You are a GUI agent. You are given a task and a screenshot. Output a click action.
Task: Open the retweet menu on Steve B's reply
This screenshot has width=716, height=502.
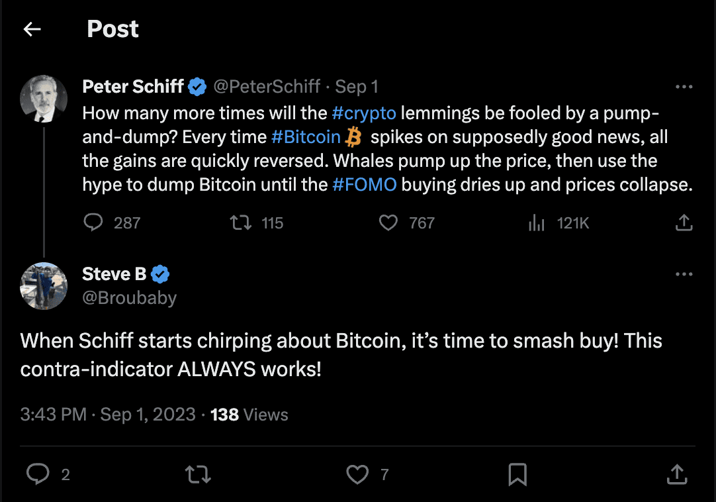pos(197,474)
